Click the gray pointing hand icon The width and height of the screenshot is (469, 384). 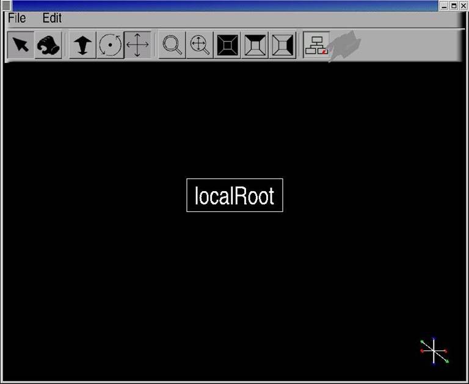(344, 46)
